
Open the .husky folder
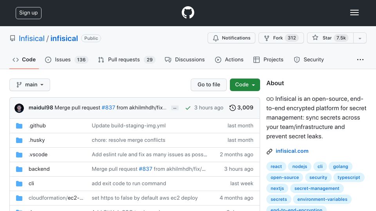37,140
